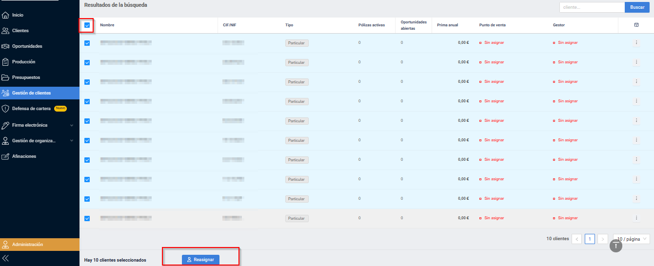The width and height of the screenshot is (654, 266).
Task: Open the Oportunidades handshake icon
Action: [5, 46]
